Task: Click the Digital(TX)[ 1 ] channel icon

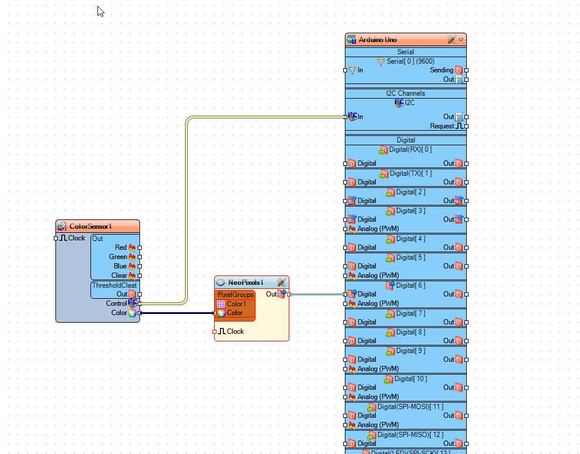Action: (384, 174)
